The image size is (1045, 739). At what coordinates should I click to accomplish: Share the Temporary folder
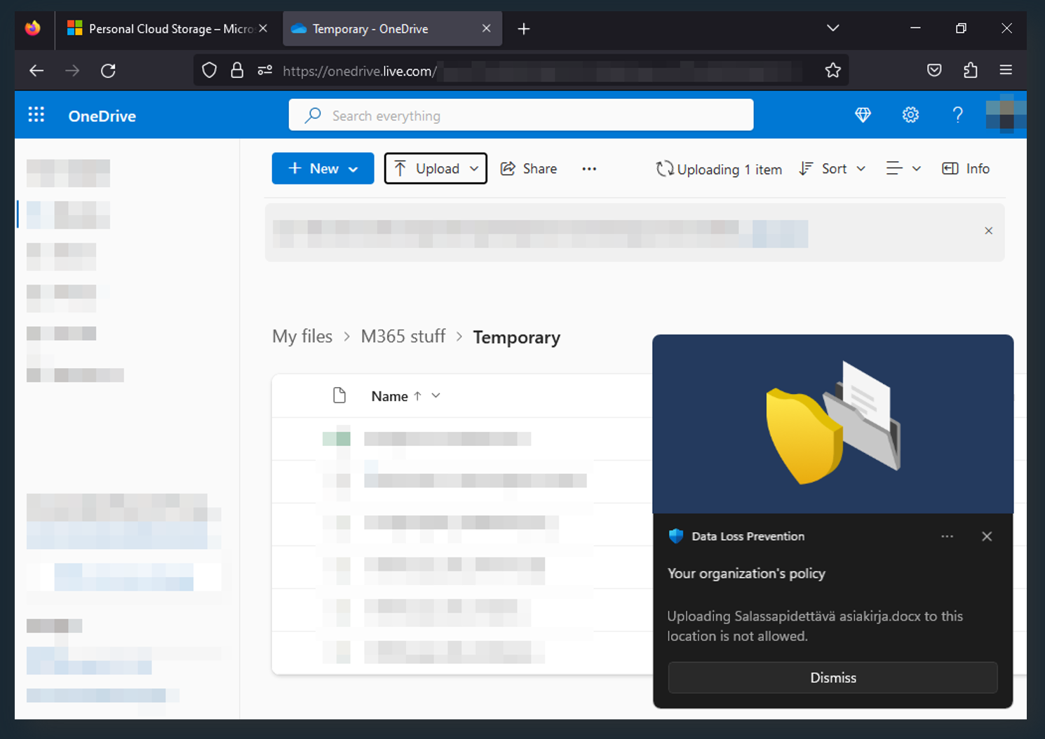coord(528,168)
